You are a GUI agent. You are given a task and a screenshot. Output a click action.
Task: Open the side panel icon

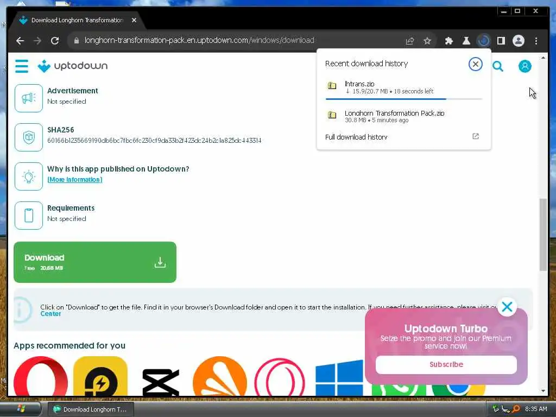click(501, 41)
